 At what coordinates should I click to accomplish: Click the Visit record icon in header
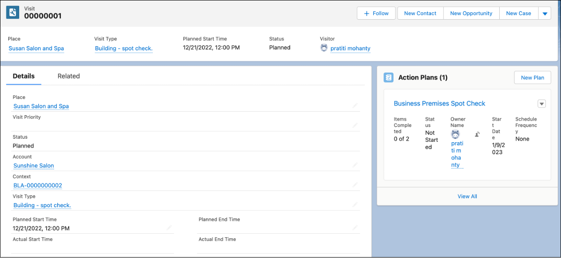(x=13, y=12)
